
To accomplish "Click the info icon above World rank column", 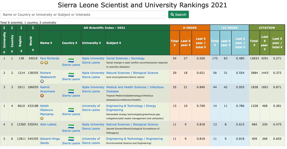I will 33,28.
